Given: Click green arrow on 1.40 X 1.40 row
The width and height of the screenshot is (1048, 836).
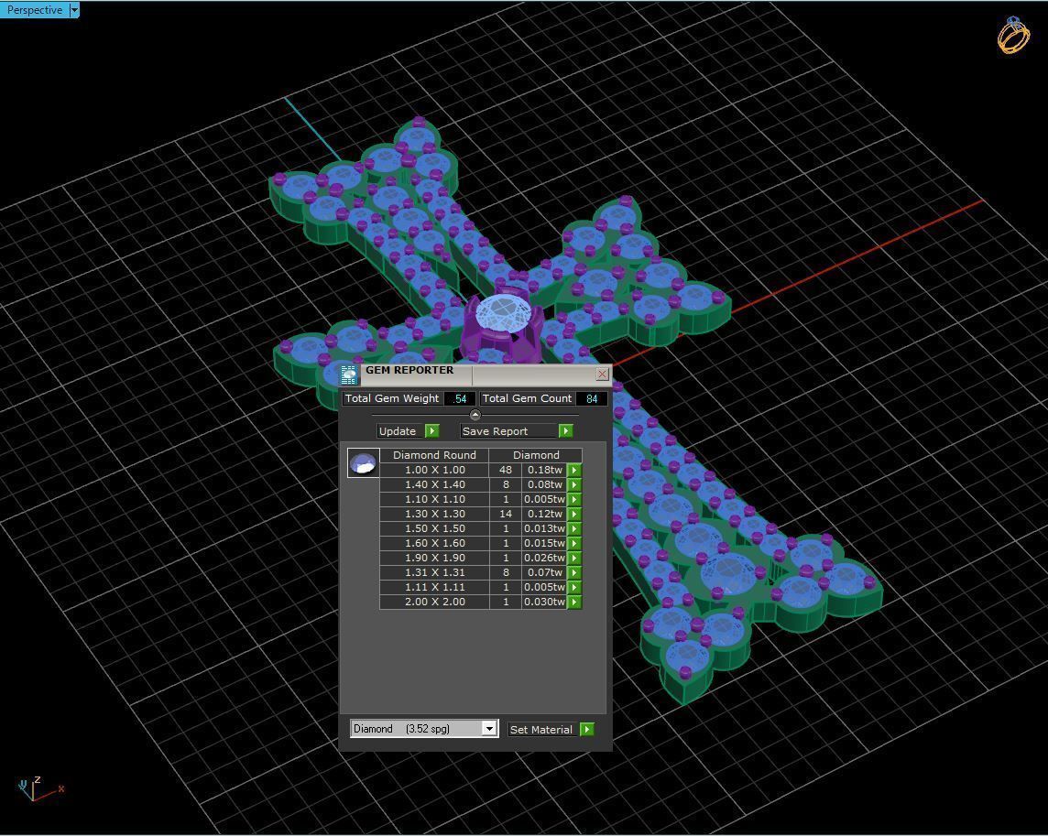Looking at the screenshot, I should (574, 484).
